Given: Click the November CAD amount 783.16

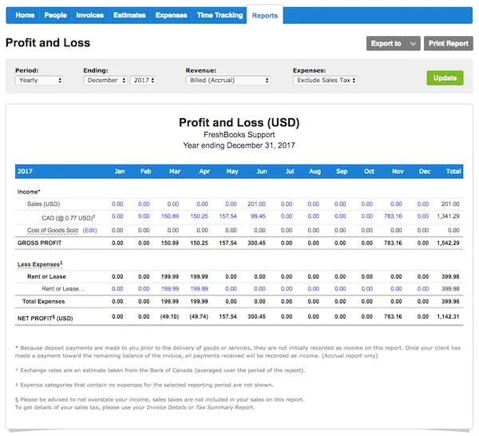Looking at the screenshot, I should (392, 216).
